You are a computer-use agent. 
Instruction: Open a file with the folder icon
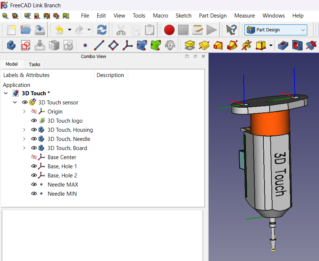26,30
